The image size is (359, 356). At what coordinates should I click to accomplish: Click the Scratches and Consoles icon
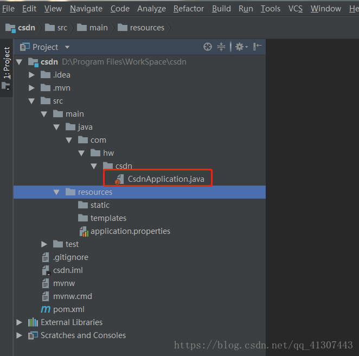33,335
